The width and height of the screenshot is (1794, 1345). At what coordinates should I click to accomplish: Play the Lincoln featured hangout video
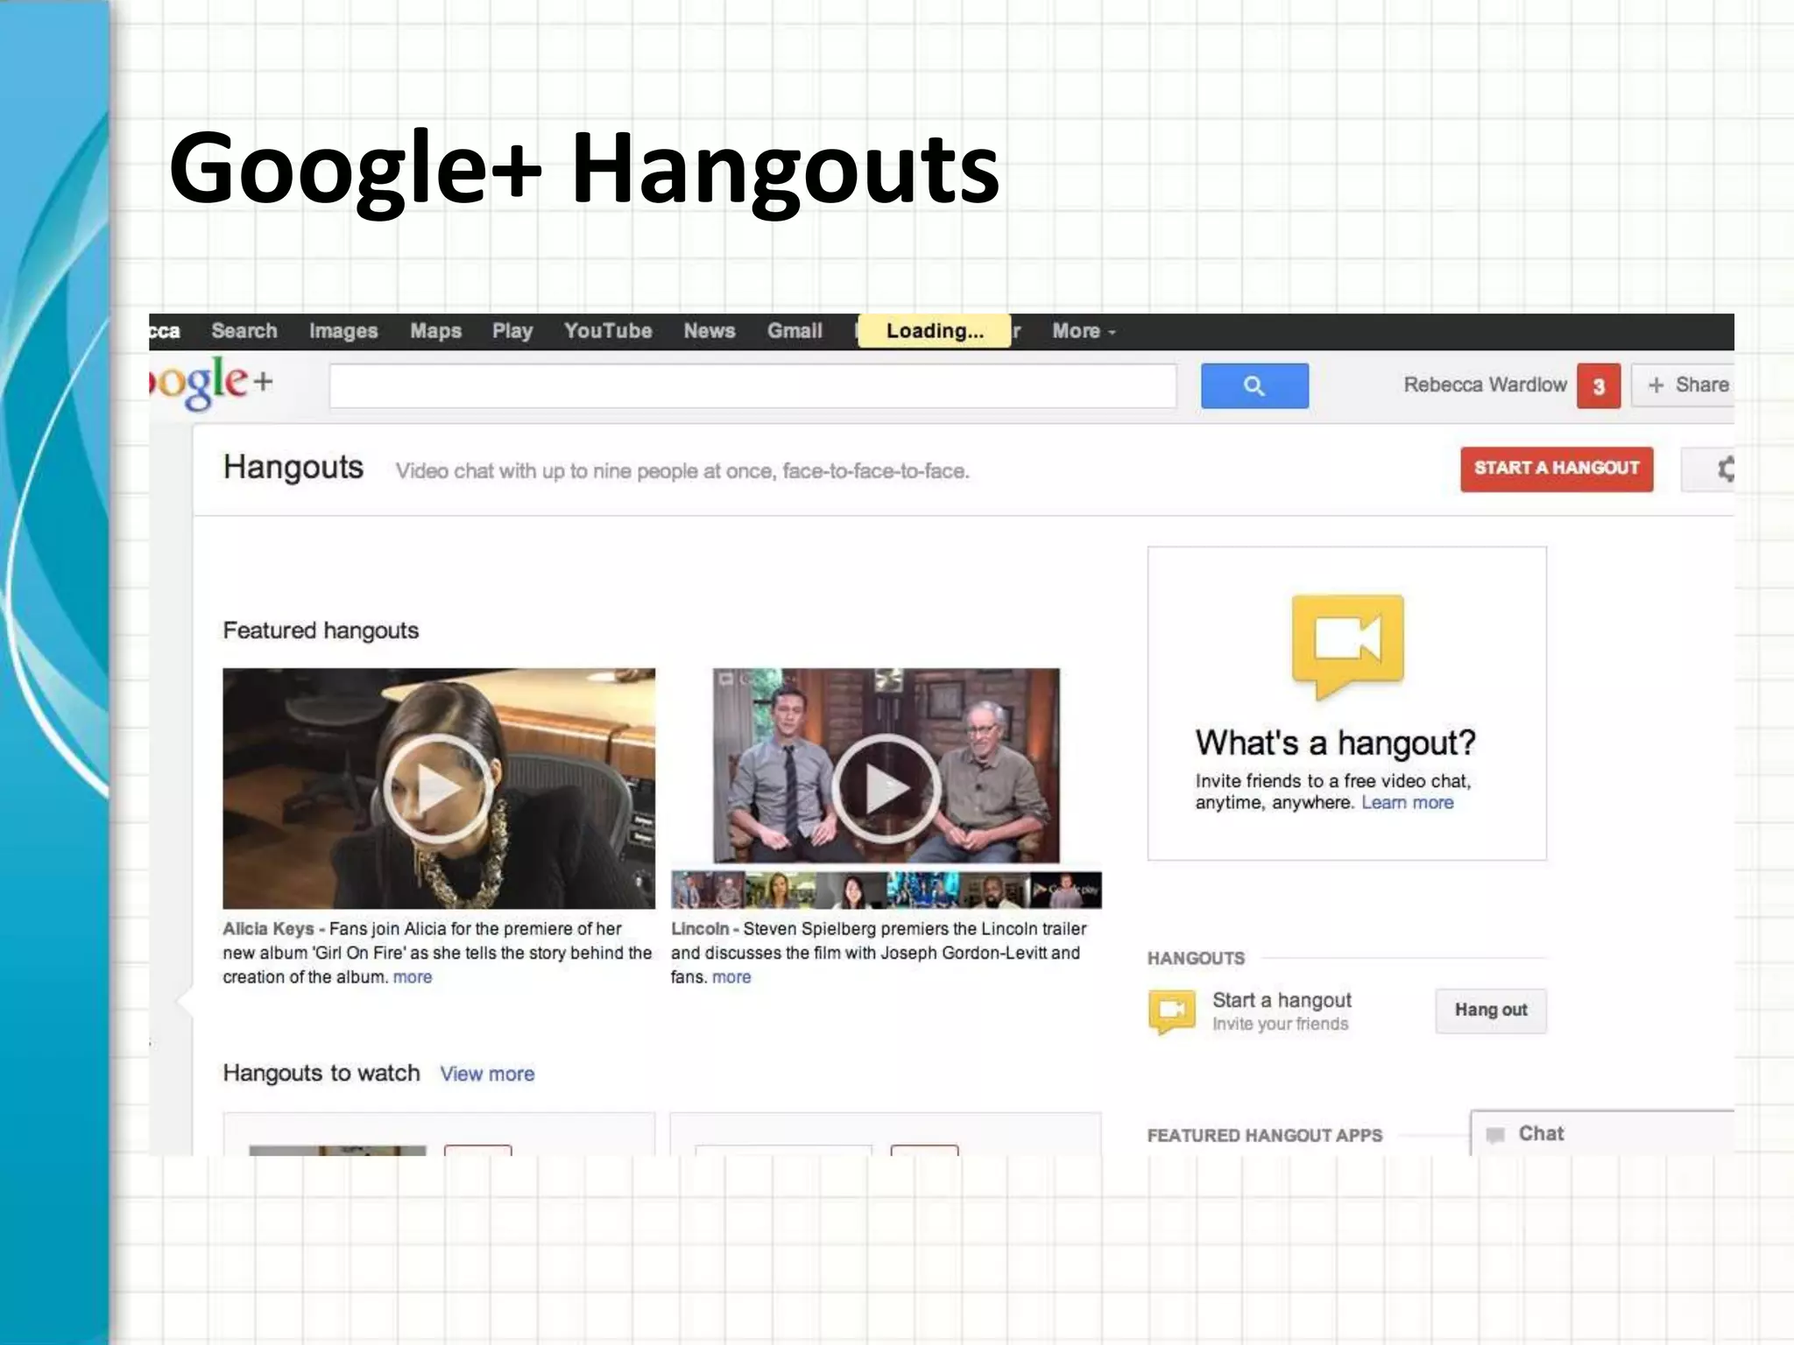click(x=886, y=788)
